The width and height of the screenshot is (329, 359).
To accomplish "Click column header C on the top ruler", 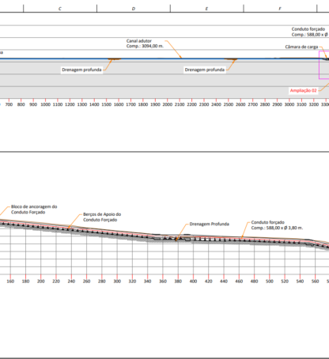I will pyautogui.click(x=60, y=9).
